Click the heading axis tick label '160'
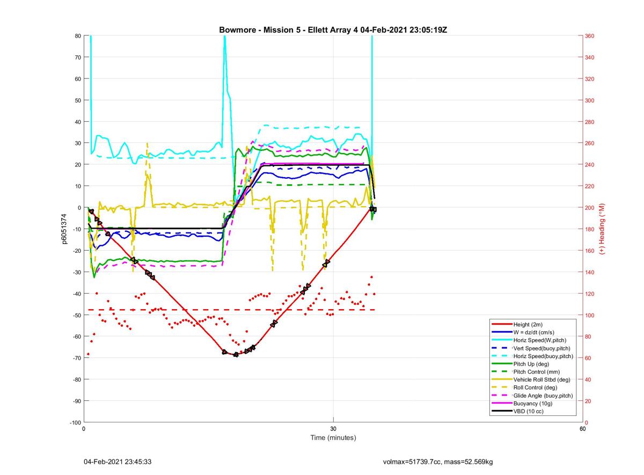 tap(589, 251)
